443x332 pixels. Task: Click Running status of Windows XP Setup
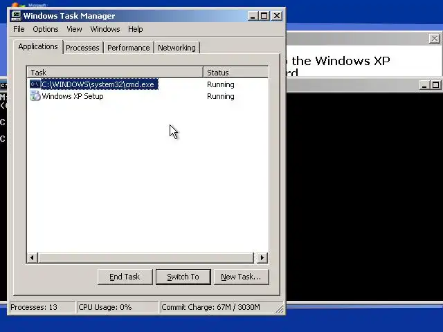pyautogui.click(x=220, y=96)
